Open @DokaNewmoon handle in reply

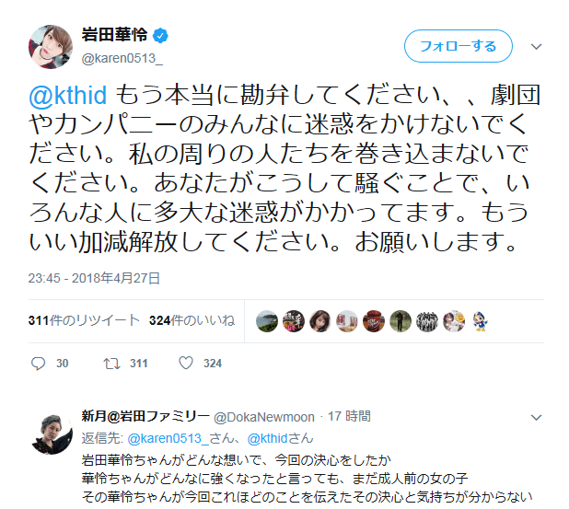[x=264, y=417]
